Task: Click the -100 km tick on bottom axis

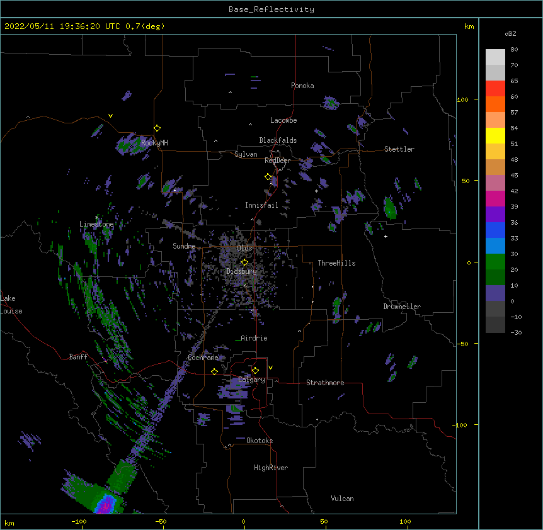Action: tap(79, 522)
